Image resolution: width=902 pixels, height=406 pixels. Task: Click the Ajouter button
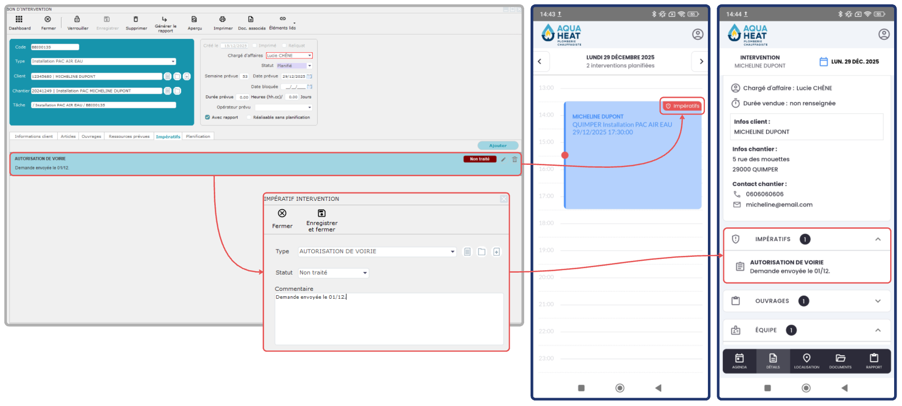[x=498, y=146]
